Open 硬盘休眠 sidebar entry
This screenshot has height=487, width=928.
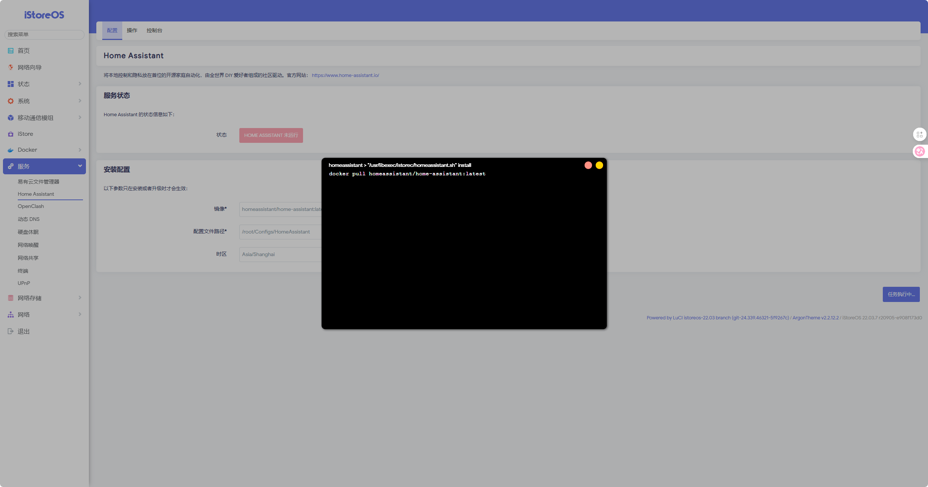(28, 232)
